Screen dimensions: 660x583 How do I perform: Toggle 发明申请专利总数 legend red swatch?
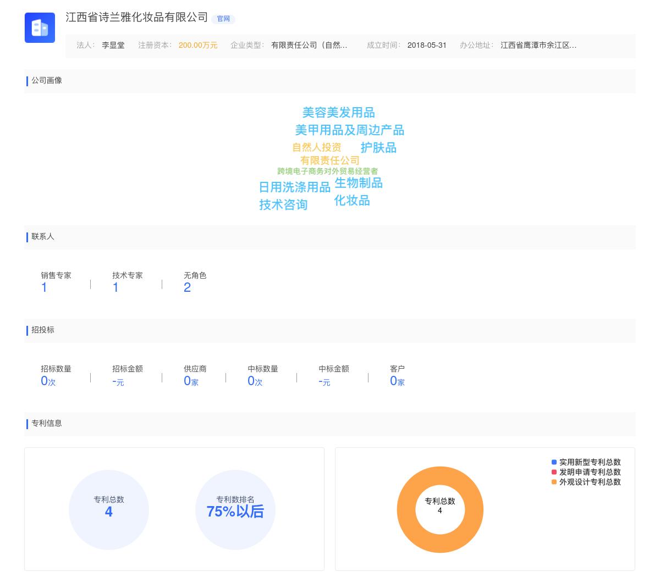coord(554,472)
